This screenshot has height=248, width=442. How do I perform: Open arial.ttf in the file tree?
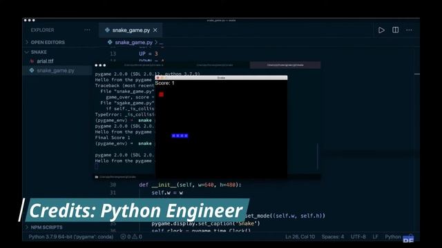click(x=45, y=61)
